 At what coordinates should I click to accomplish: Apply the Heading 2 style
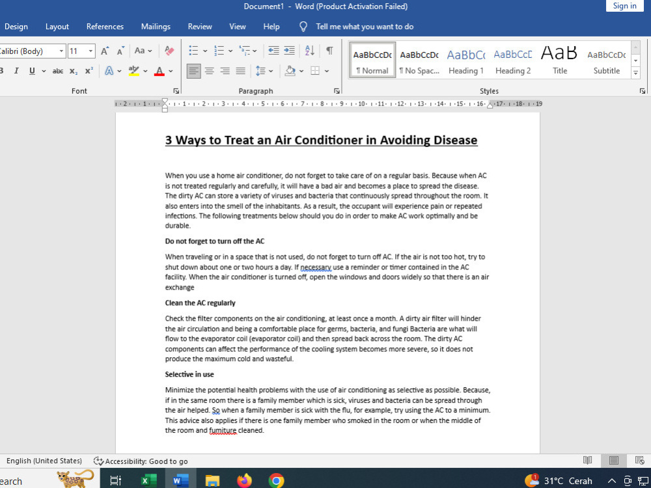click(x=513, y=60)
